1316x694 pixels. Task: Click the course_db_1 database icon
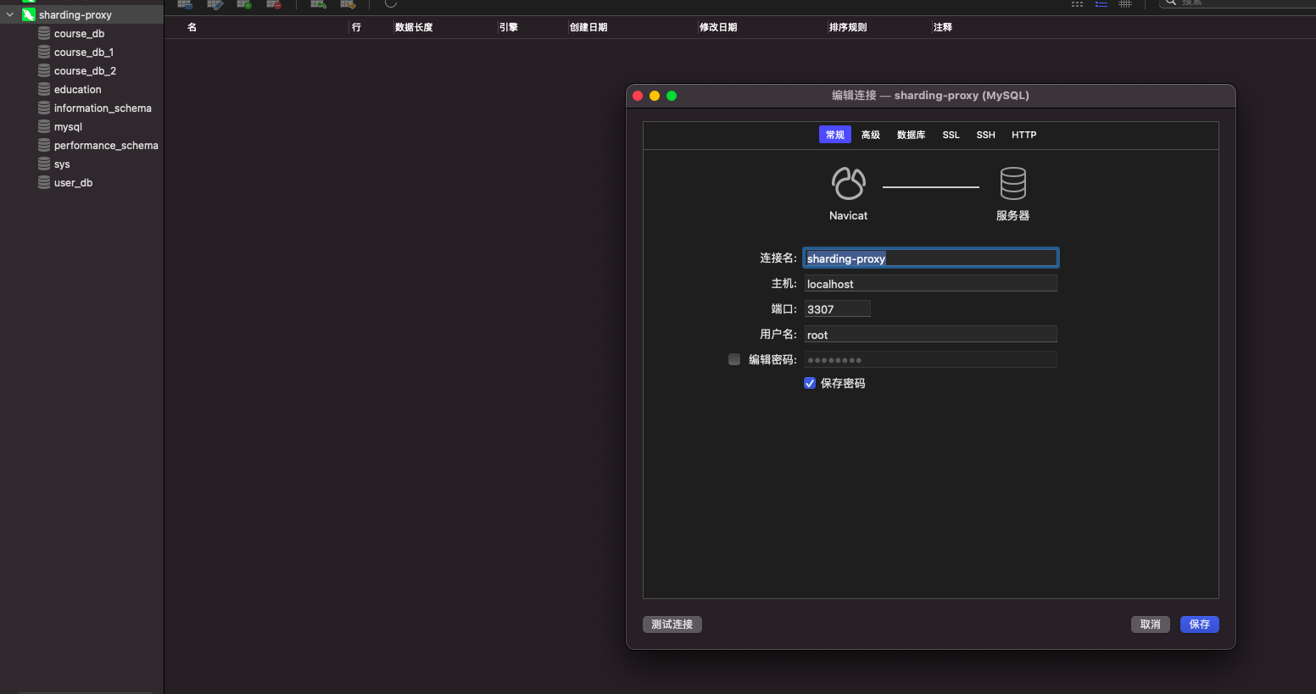click(44, 52)
